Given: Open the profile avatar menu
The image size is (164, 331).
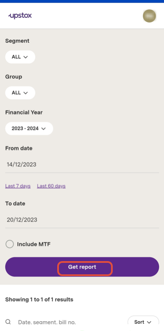Looking at the screenshot, I should [149, 16].
